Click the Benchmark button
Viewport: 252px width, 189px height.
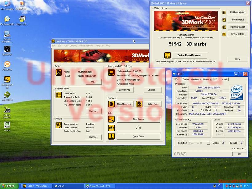coord(139,119)
